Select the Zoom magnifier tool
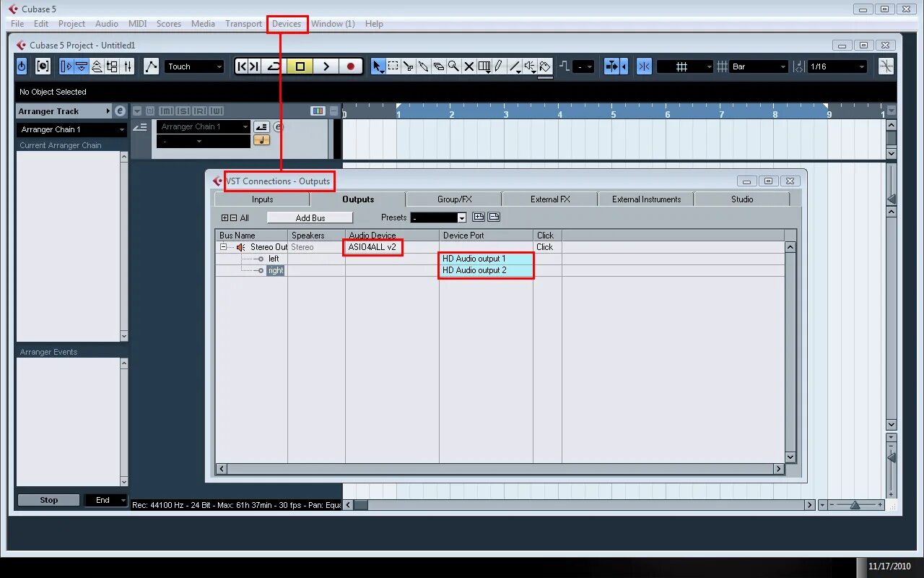Image resolution: width=924 pixels, height=578 pixels. pos(453,66)
